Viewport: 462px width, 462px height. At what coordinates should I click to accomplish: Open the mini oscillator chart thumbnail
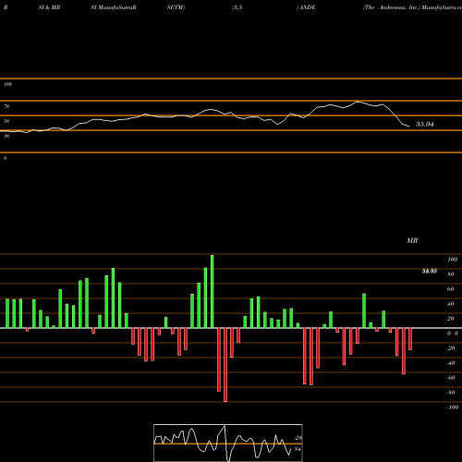click(x=228, y=443)
